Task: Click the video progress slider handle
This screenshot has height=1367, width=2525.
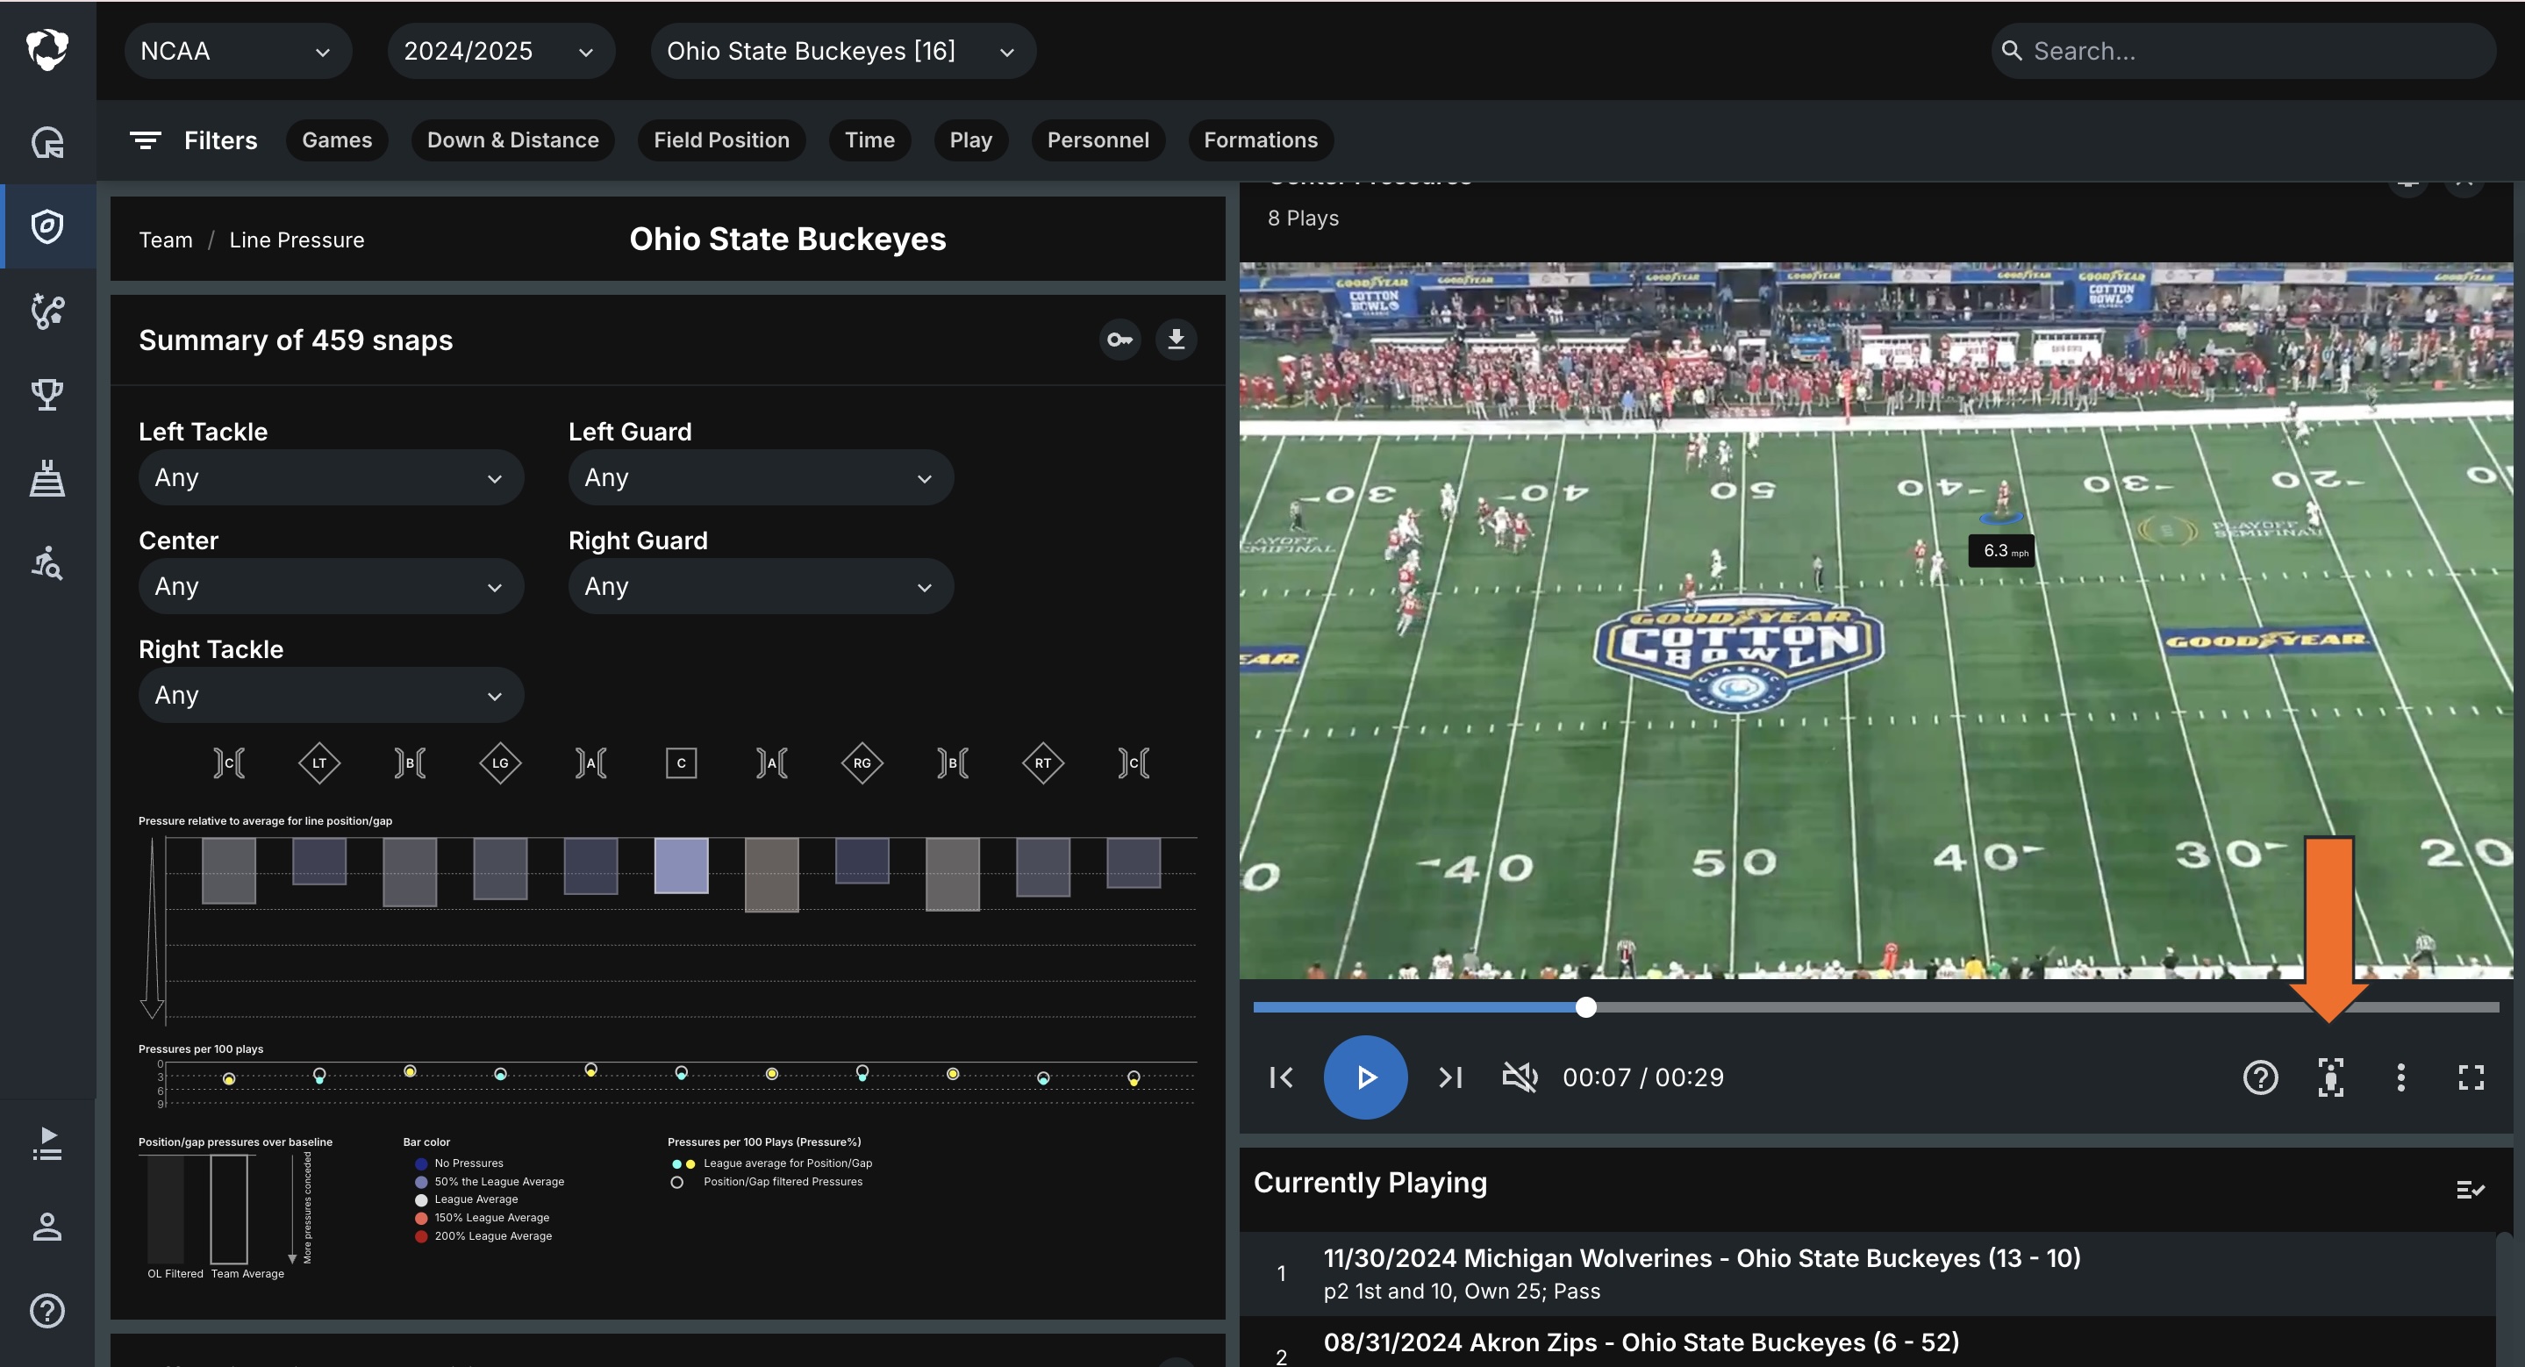Action: click(x=1586, y=1006)
